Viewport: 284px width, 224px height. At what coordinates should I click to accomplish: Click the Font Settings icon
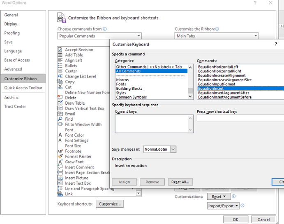60,140
